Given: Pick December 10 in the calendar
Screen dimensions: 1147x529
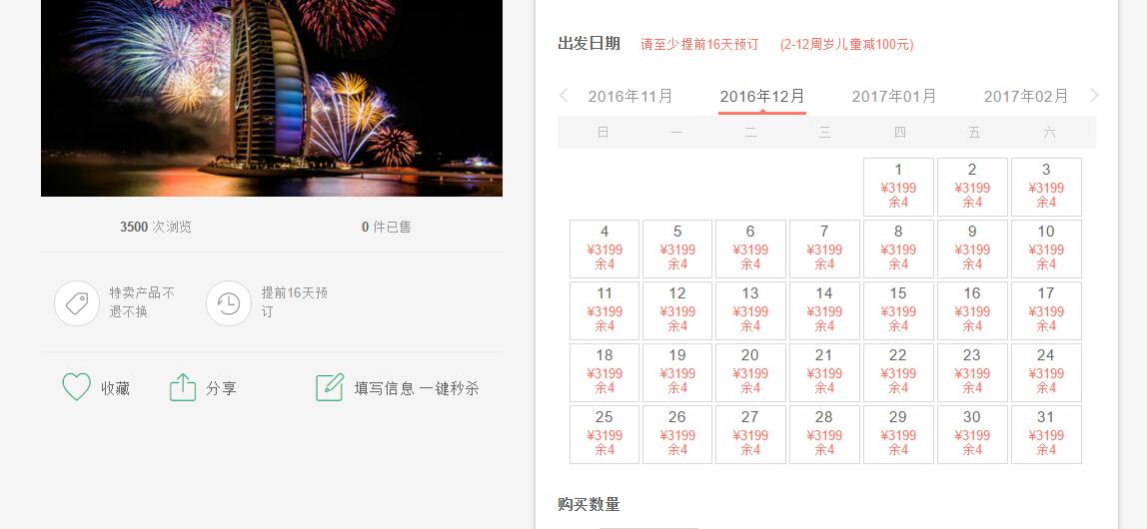Looking at the screenshot, I should [1046, 249].
